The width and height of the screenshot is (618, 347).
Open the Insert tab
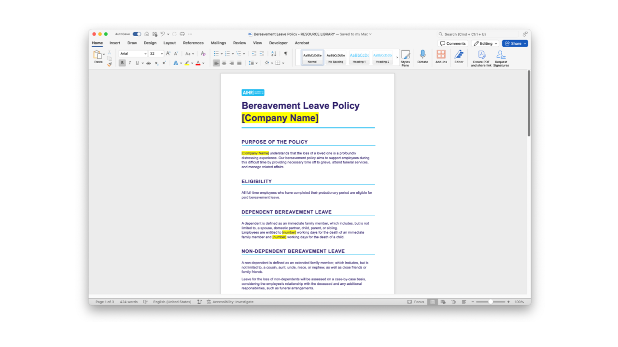115,43
